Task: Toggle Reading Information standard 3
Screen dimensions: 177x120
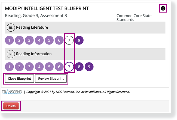Action: click(29, 67)
